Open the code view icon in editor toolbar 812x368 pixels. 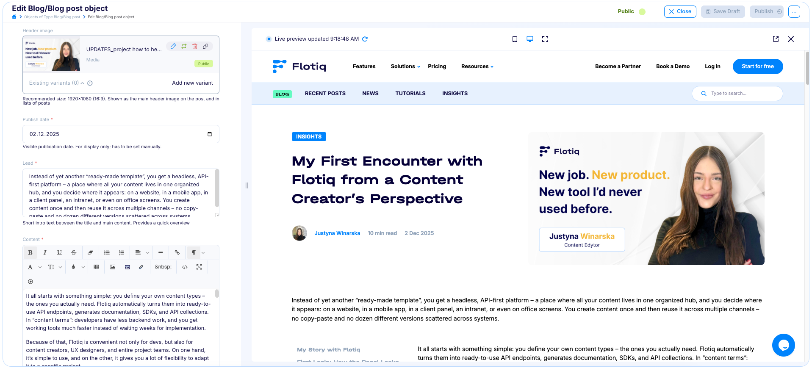[x=185, y=267]
